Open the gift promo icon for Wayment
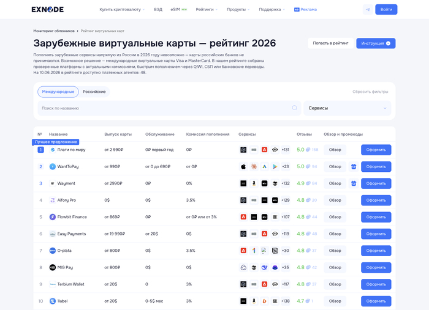The width and height of the screenshot is (429, 310). 354,183
